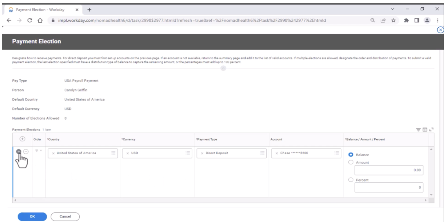
Task: Collapse the instructions text chevron
Action: 223,68
